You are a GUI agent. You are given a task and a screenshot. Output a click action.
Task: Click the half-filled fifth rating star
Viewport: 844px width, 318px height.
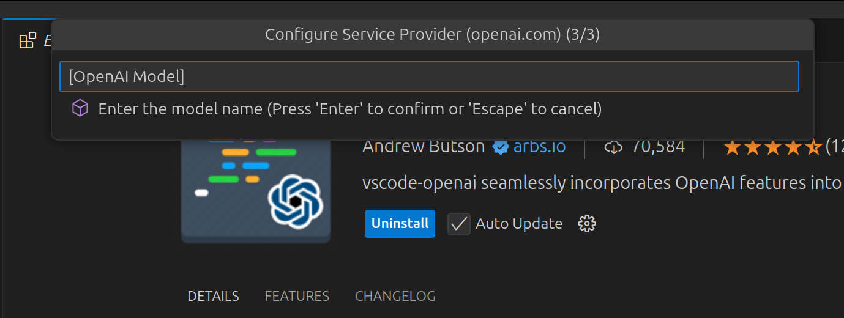(813, 147)
